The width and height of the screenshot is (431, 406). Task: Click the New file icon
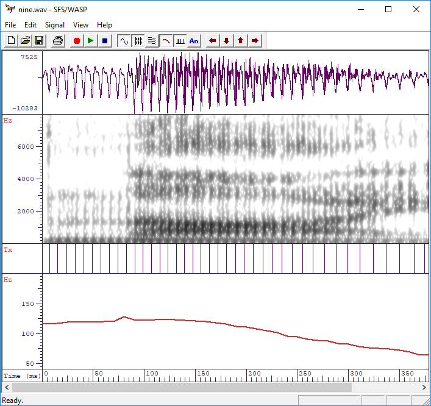11,41
